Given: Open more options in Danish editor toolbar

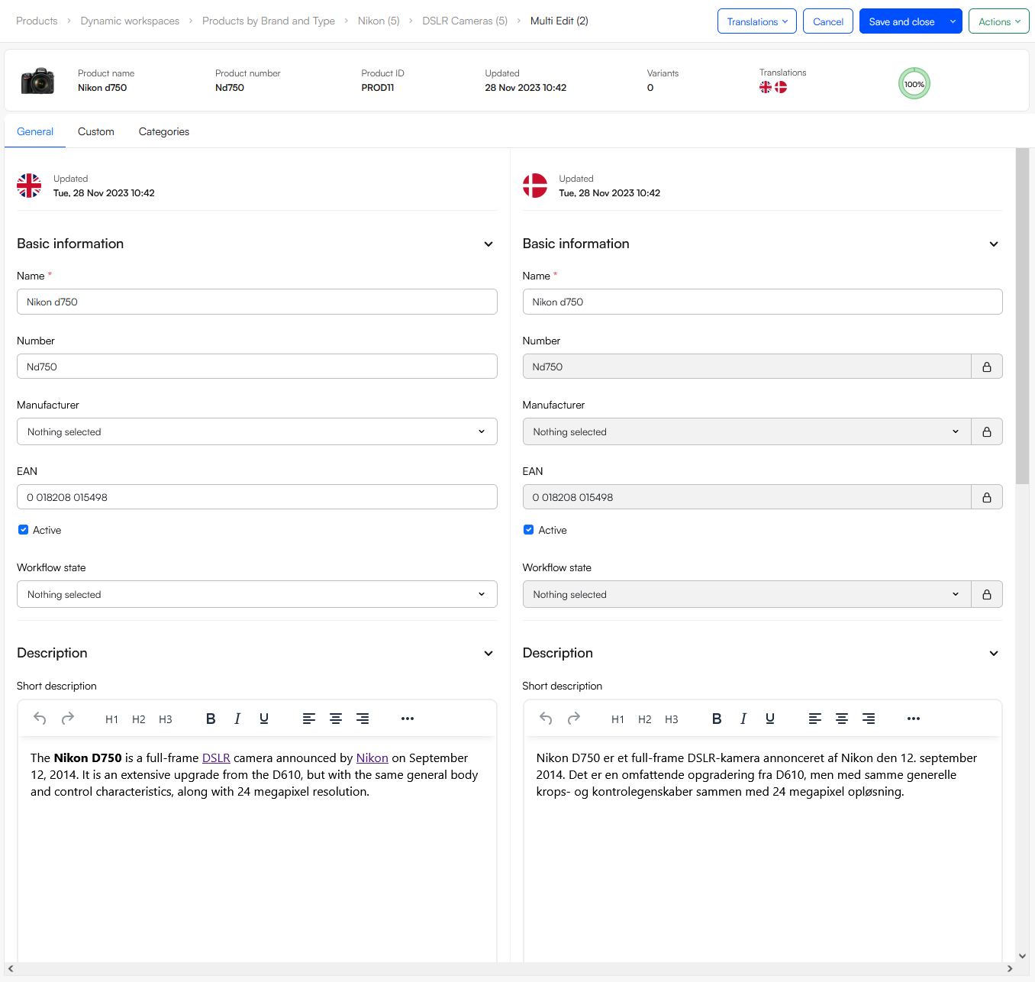Looking at the screenshot, I should coord(914,719).
